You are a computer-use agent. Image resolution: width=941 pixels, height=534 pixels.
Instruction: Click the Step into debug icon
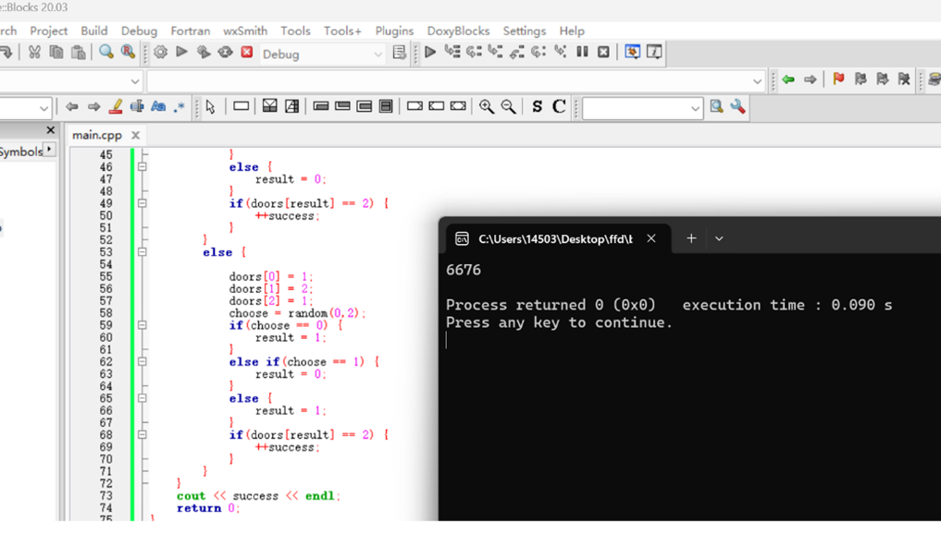tap(495, 52)
